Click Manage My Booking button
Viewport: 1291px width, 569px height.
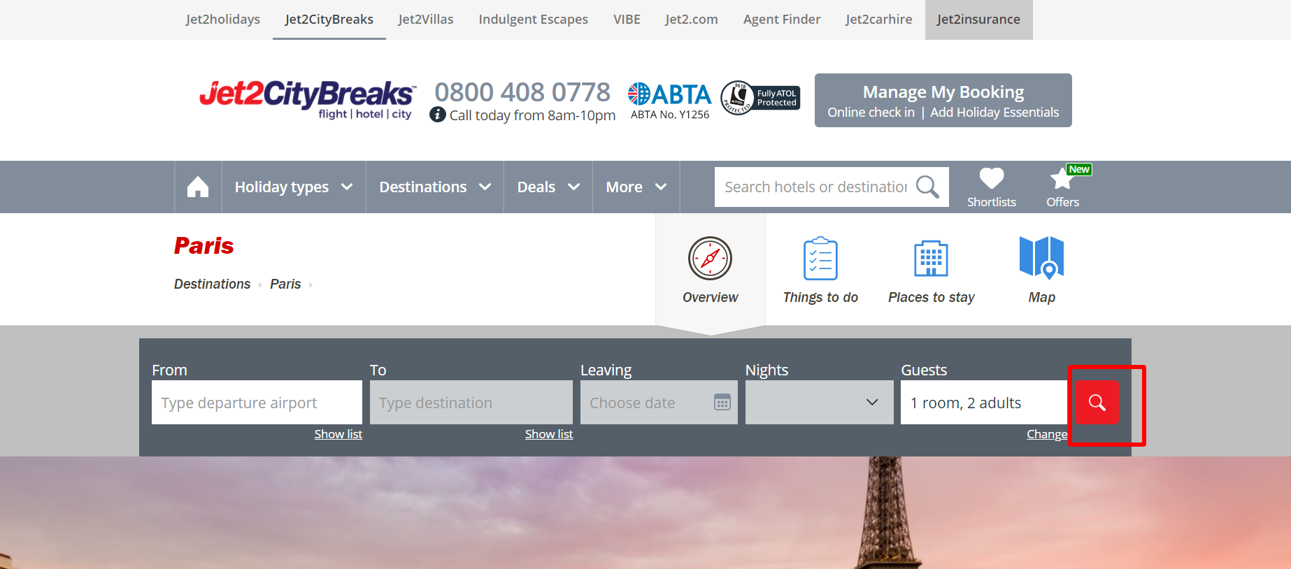pyautogui.click(x=943, y=92)
